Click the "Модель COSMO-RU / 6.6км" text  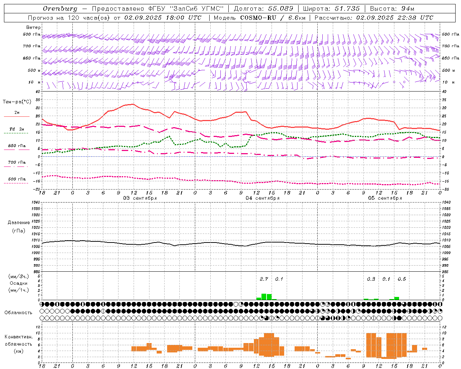[260, 18]
